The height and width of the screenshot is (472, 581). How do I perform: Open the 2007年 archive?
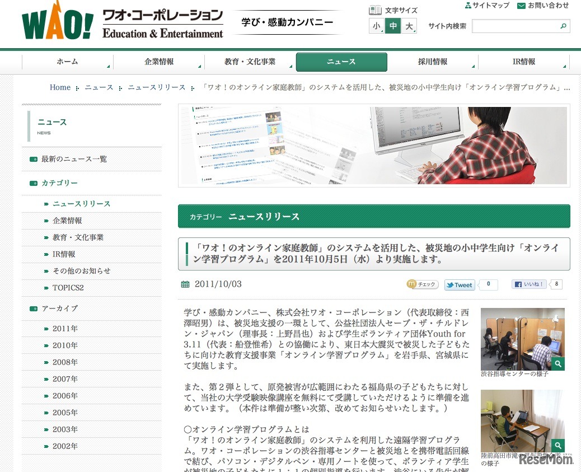tap(65, 379)
